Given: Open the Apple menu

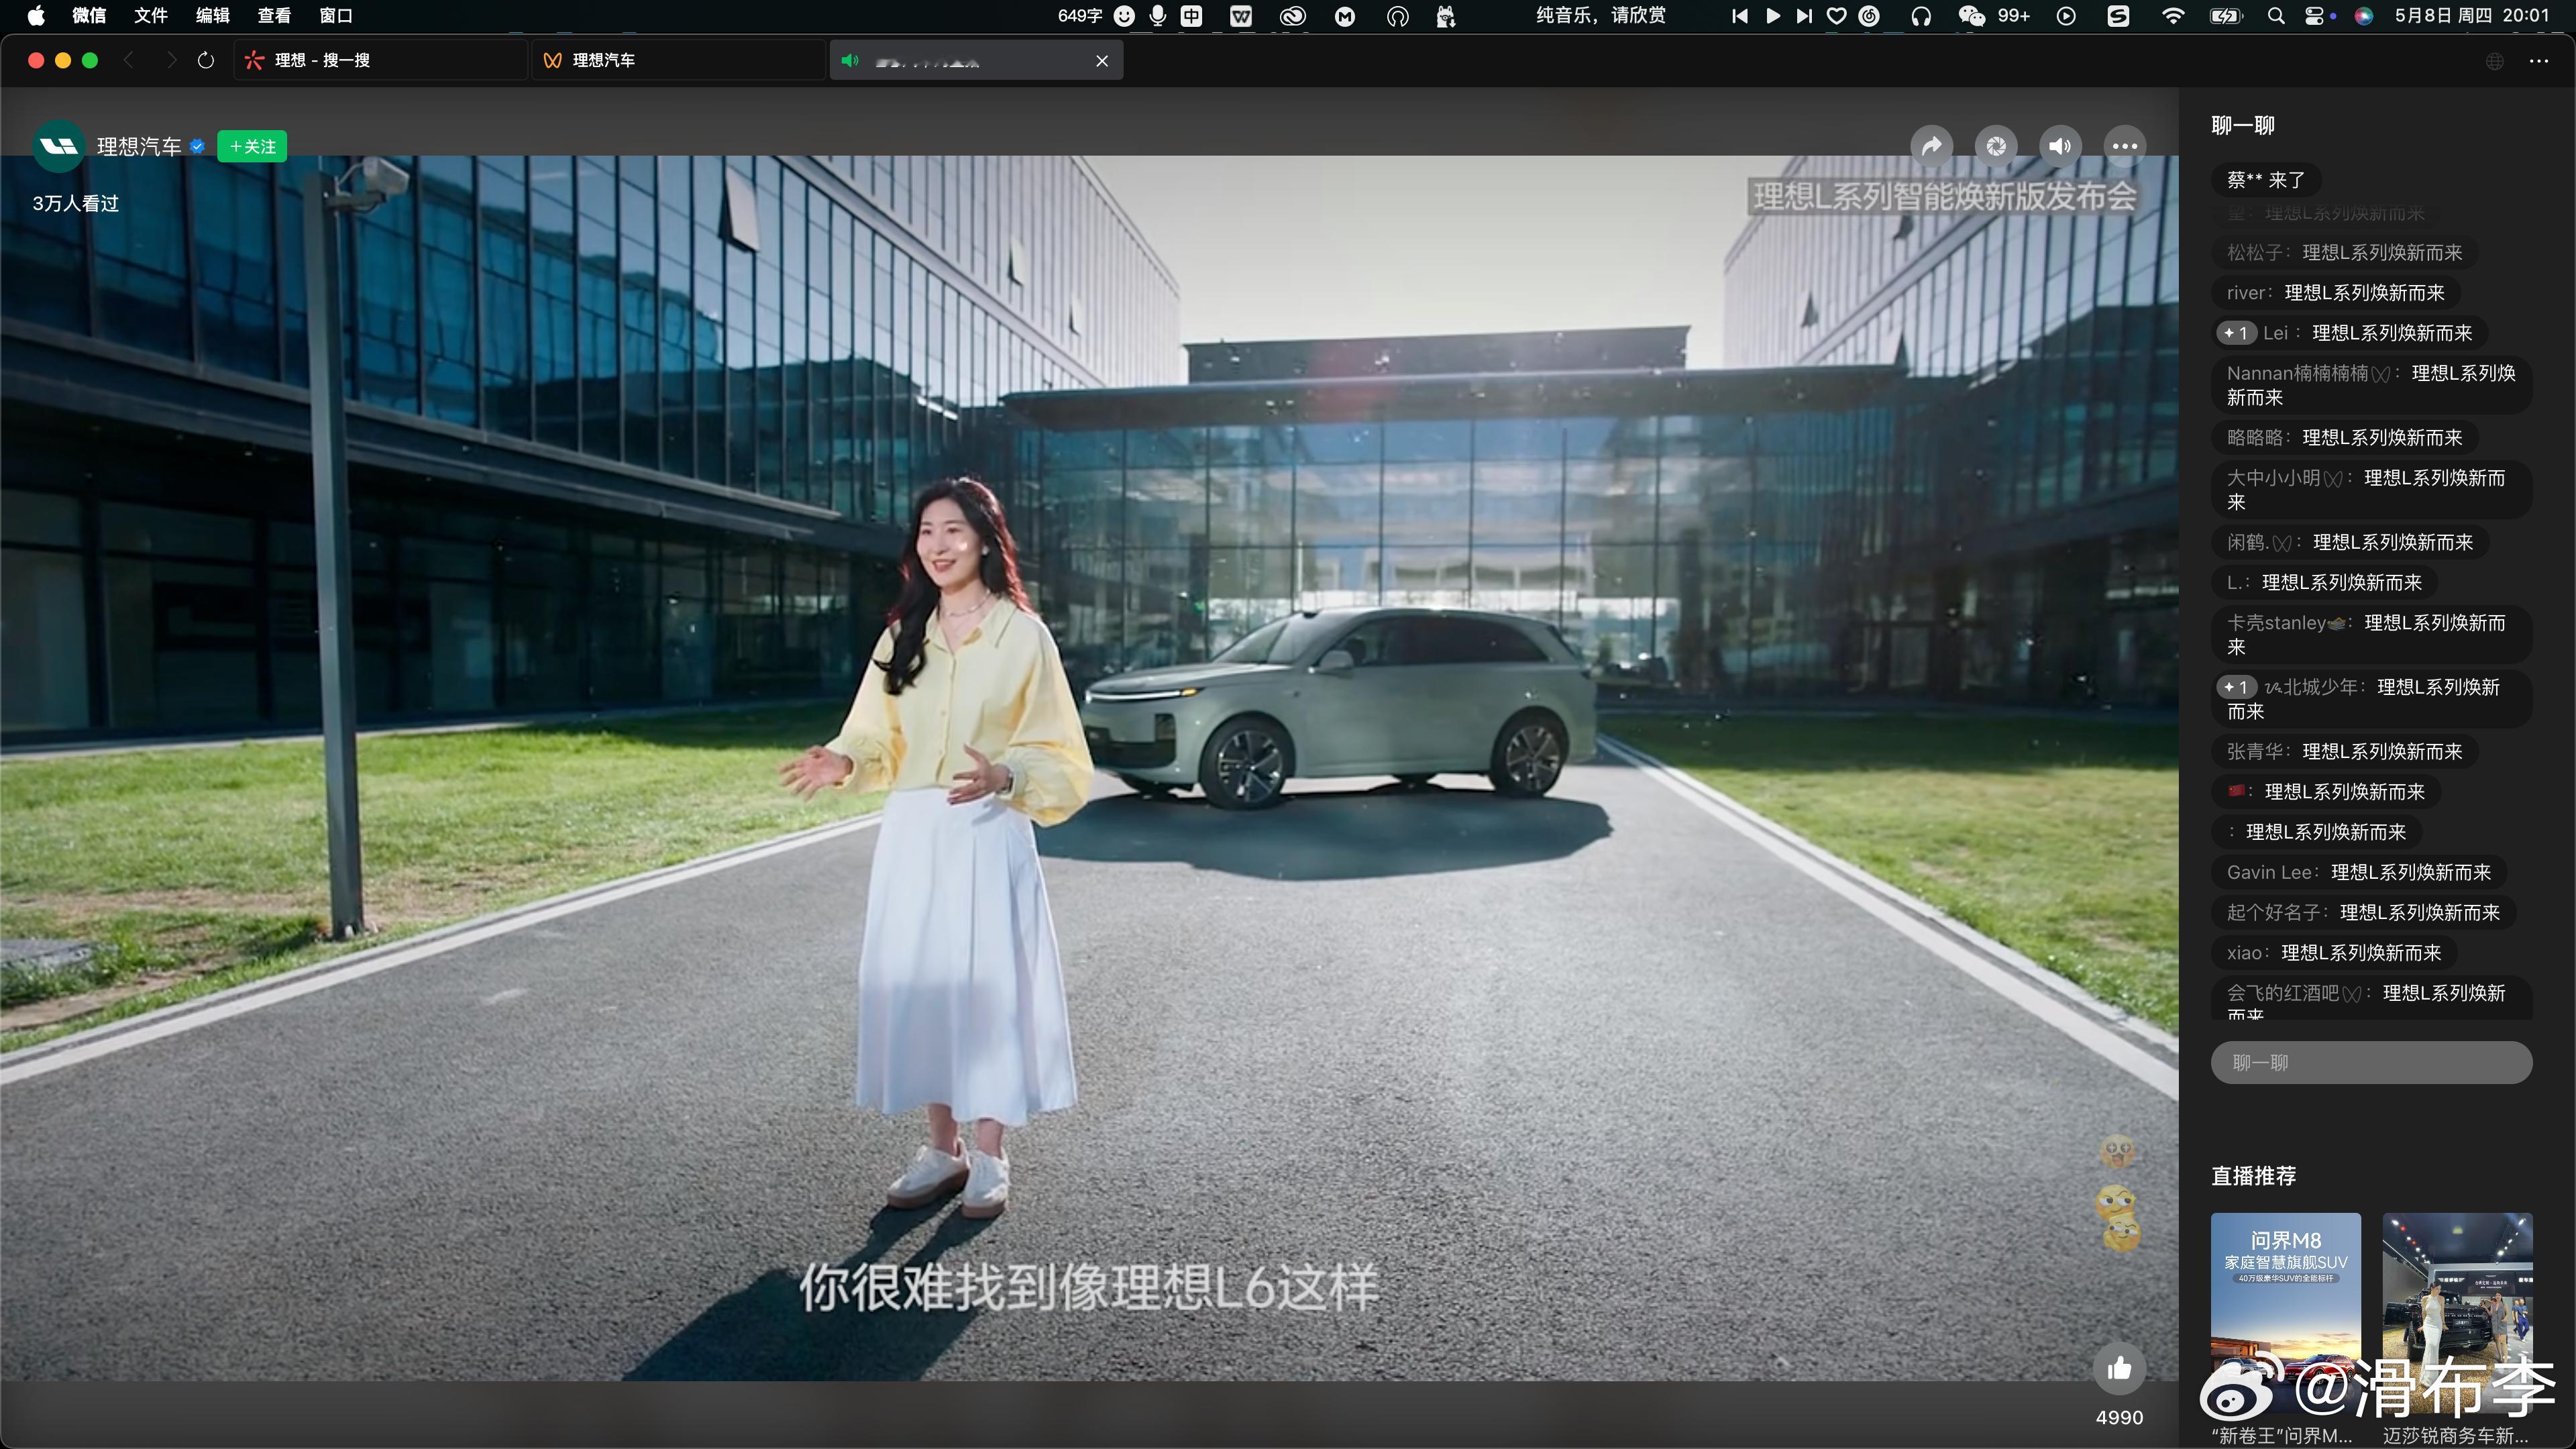Looking at the screenshot, I should [x=36, y=15].
